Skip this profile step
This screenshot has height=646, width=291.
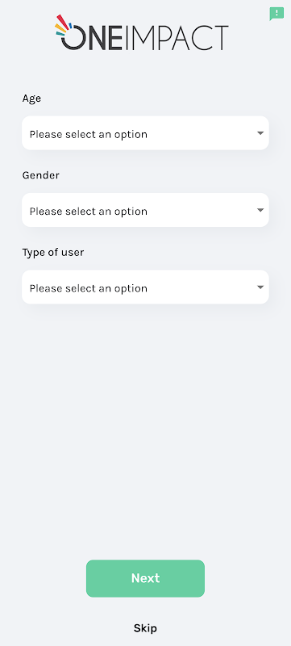145,628
